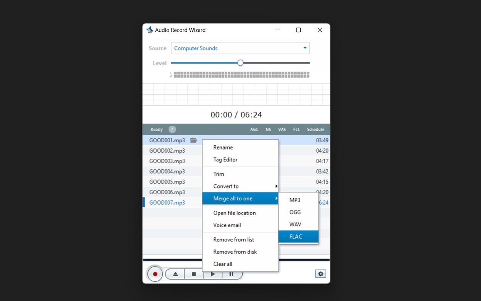Choose FLAC as merge format
481x301 pixels.
pyautogui.click(x=296, y=236)
